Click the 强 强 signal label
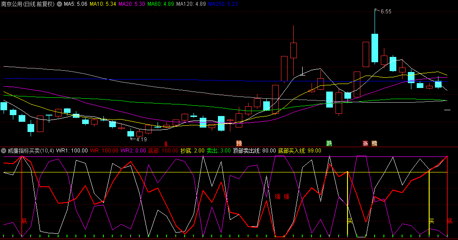 point(282,196)
